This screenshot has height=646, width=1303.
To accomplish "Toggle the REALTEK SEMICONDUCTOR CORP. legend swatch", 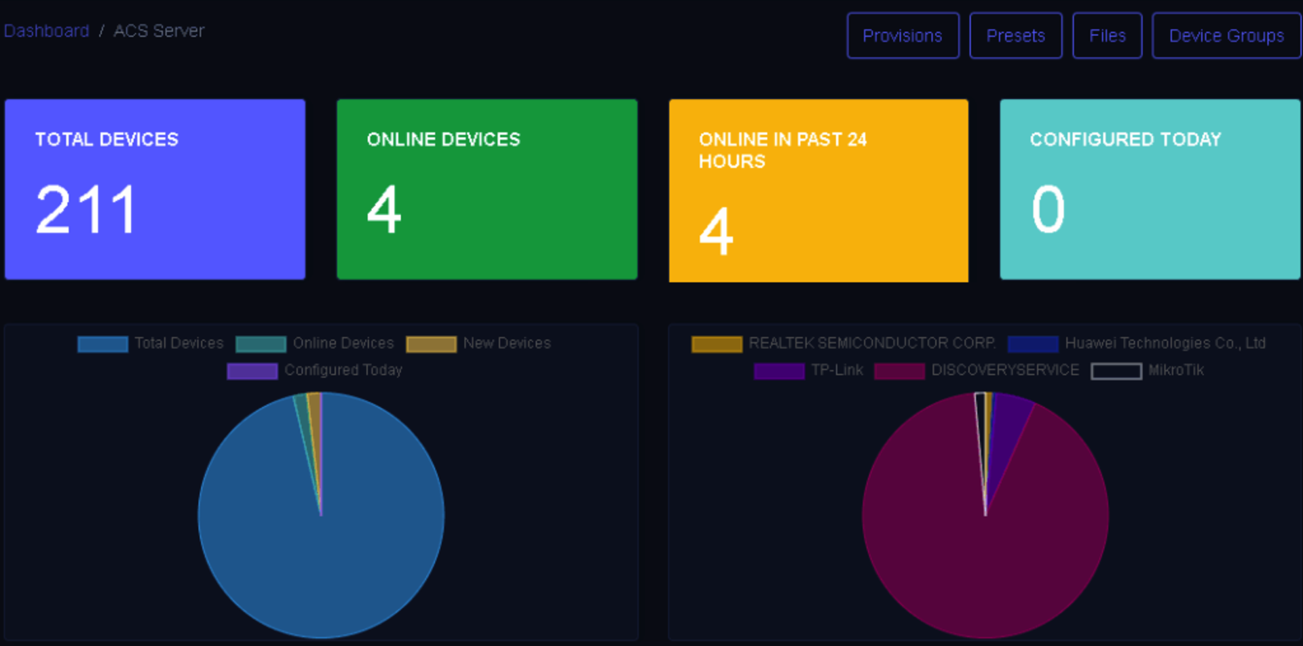I will coord(717,344).
